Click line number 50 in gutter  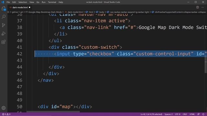coord(19,107)
